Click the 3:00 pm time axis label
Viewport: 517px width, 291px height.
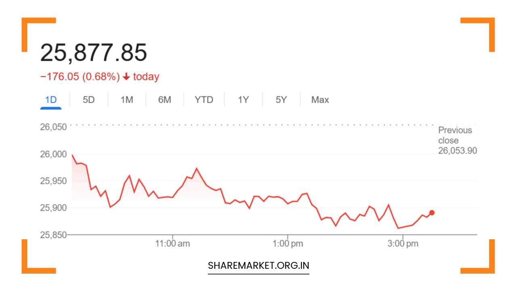coord(403,244)
